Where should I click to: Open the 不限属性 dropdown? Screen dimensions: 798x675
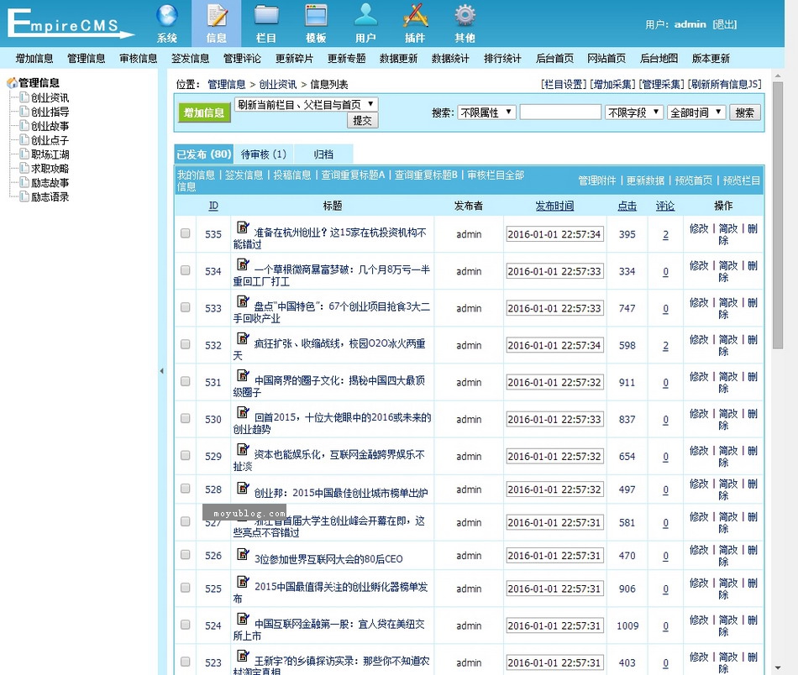pyautogui.click(x=486, y=112)
